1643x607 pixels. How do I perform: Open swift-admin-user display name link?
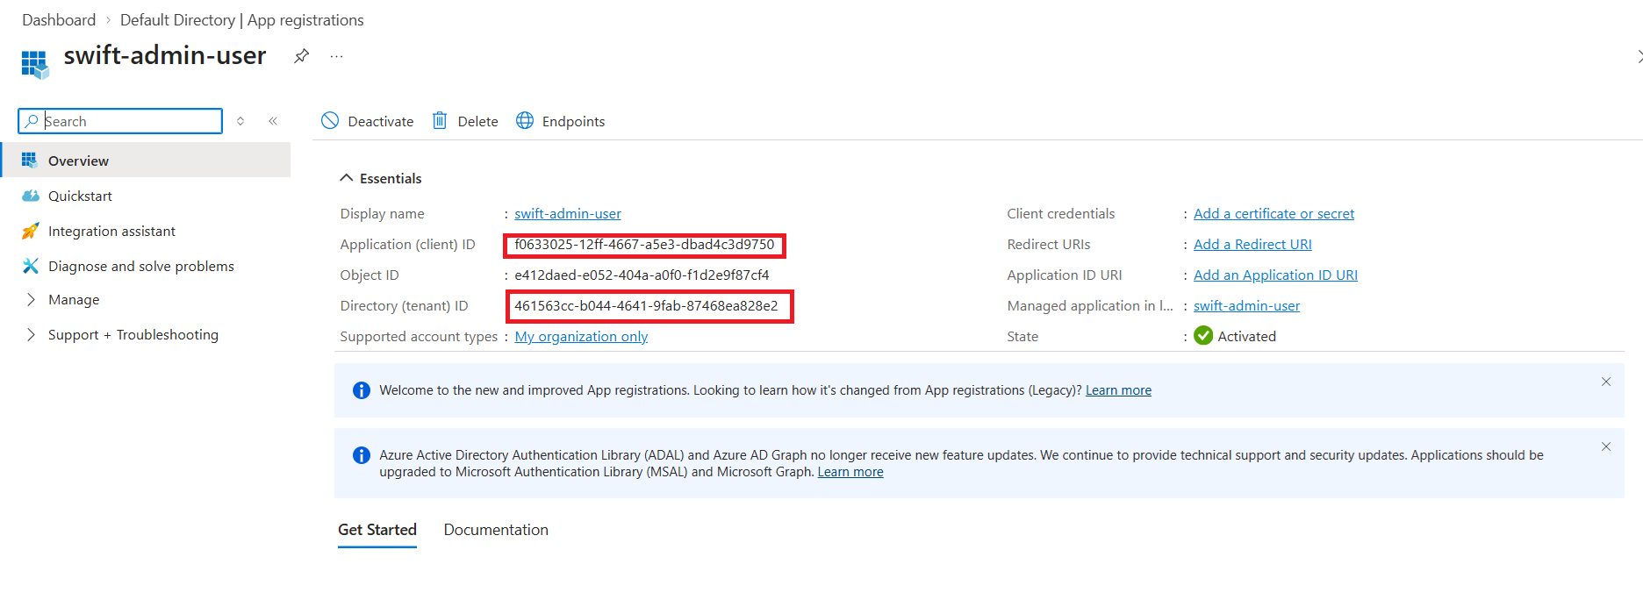click(567, 213)
